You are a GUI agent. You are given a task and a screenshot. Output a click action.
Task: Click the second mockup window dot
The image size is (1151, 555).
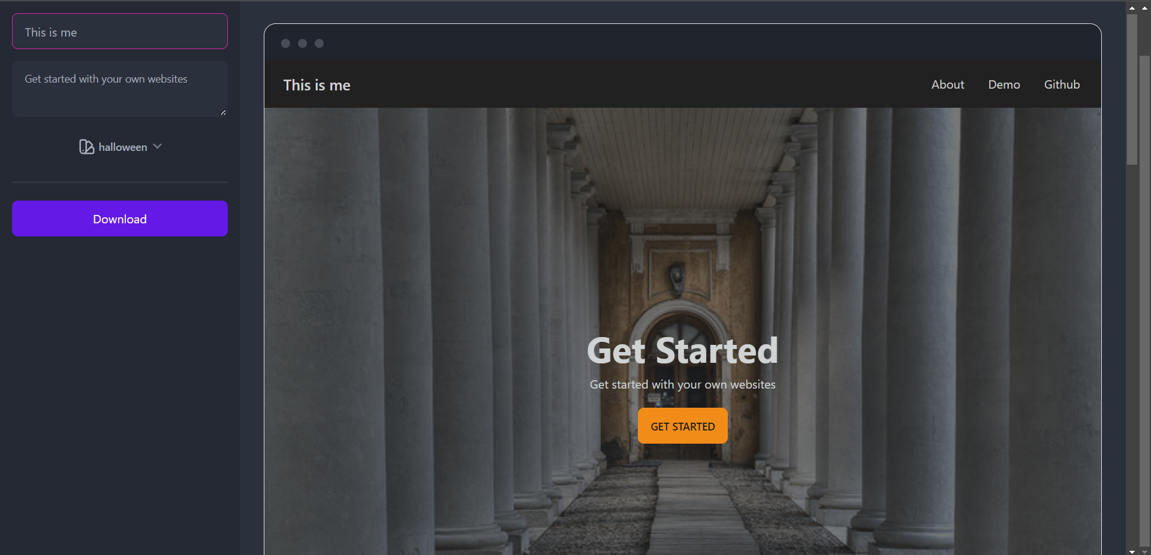pos(302,43)
